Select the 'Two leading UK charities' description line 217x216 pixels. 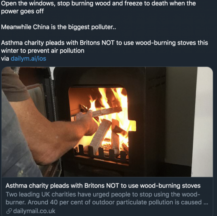(103, 194)
